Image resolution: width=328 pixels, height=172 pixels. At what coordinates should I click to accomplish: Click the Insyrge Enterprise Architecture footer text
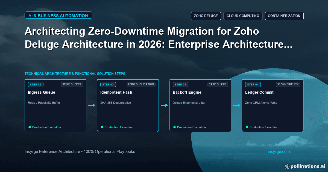(x=80, y=151)
